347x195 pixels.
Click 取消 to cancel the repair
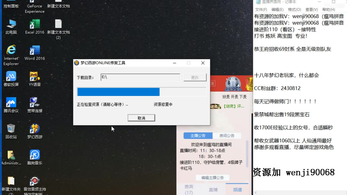click(x=141, y=118)
